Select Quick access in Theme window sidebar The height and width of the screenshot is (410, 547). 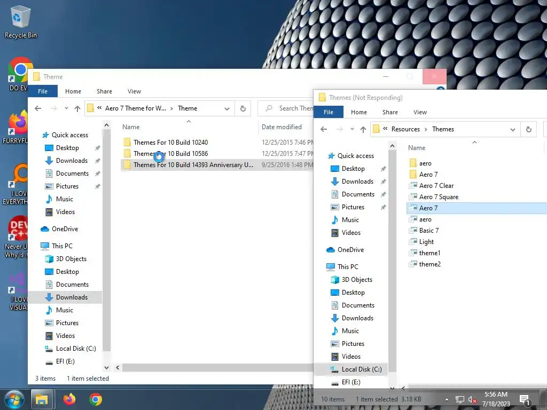click(70, 135)
